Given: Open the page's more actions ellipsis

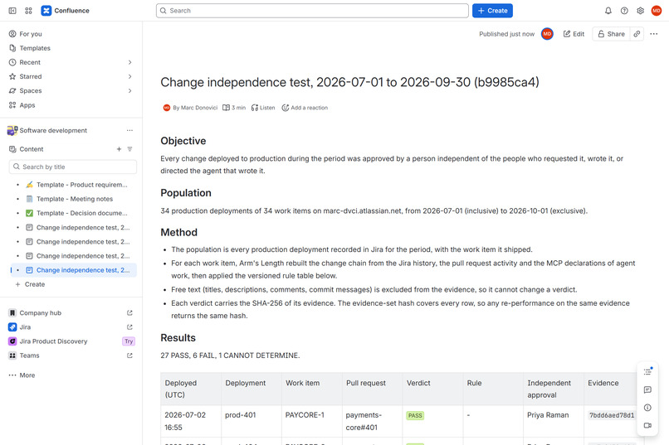Looking at the screenshot, I should [653, 34].
